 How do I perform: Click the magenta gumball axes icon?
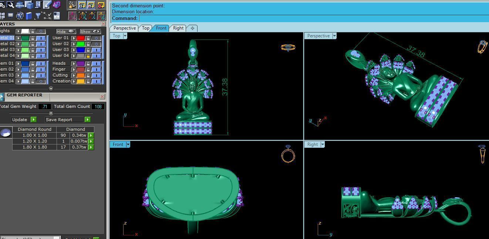click(72, 16)
